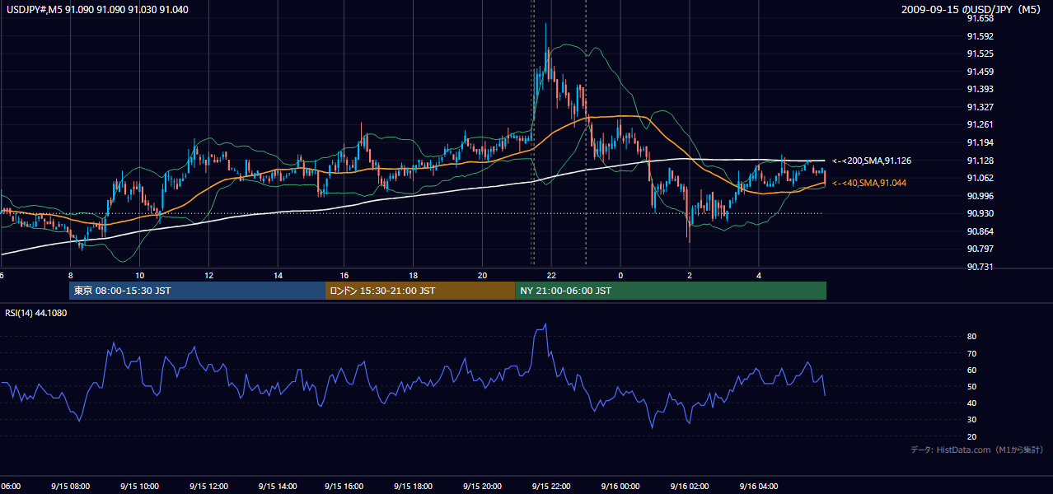Viewport: 1053px width, 494px height.
Task: Click the 9/16 02:00 time axis label
Action: [x=690, y=486]
